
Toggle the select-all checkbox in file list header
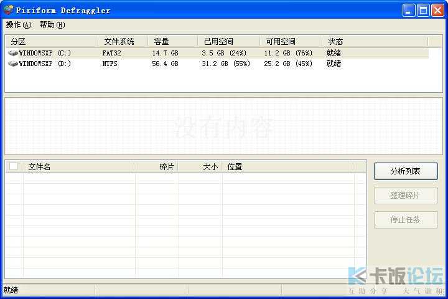click(14, 166)
